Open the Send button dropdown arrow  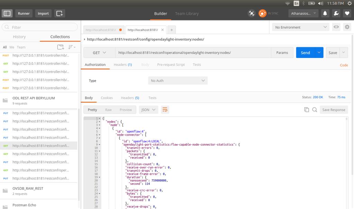[x=319, y=52]
